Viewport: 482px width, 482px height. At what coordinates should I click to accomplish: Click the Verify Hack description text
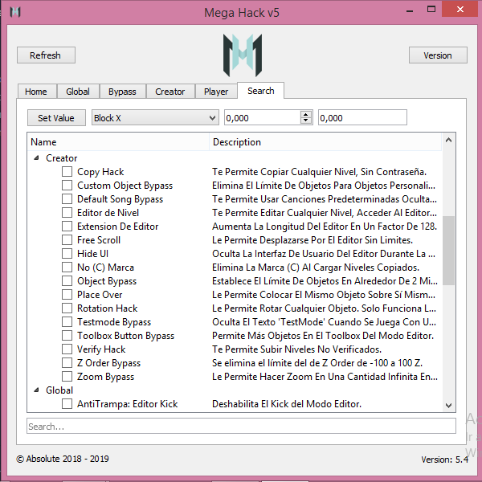pyautogui.click(x=296, y=349)
